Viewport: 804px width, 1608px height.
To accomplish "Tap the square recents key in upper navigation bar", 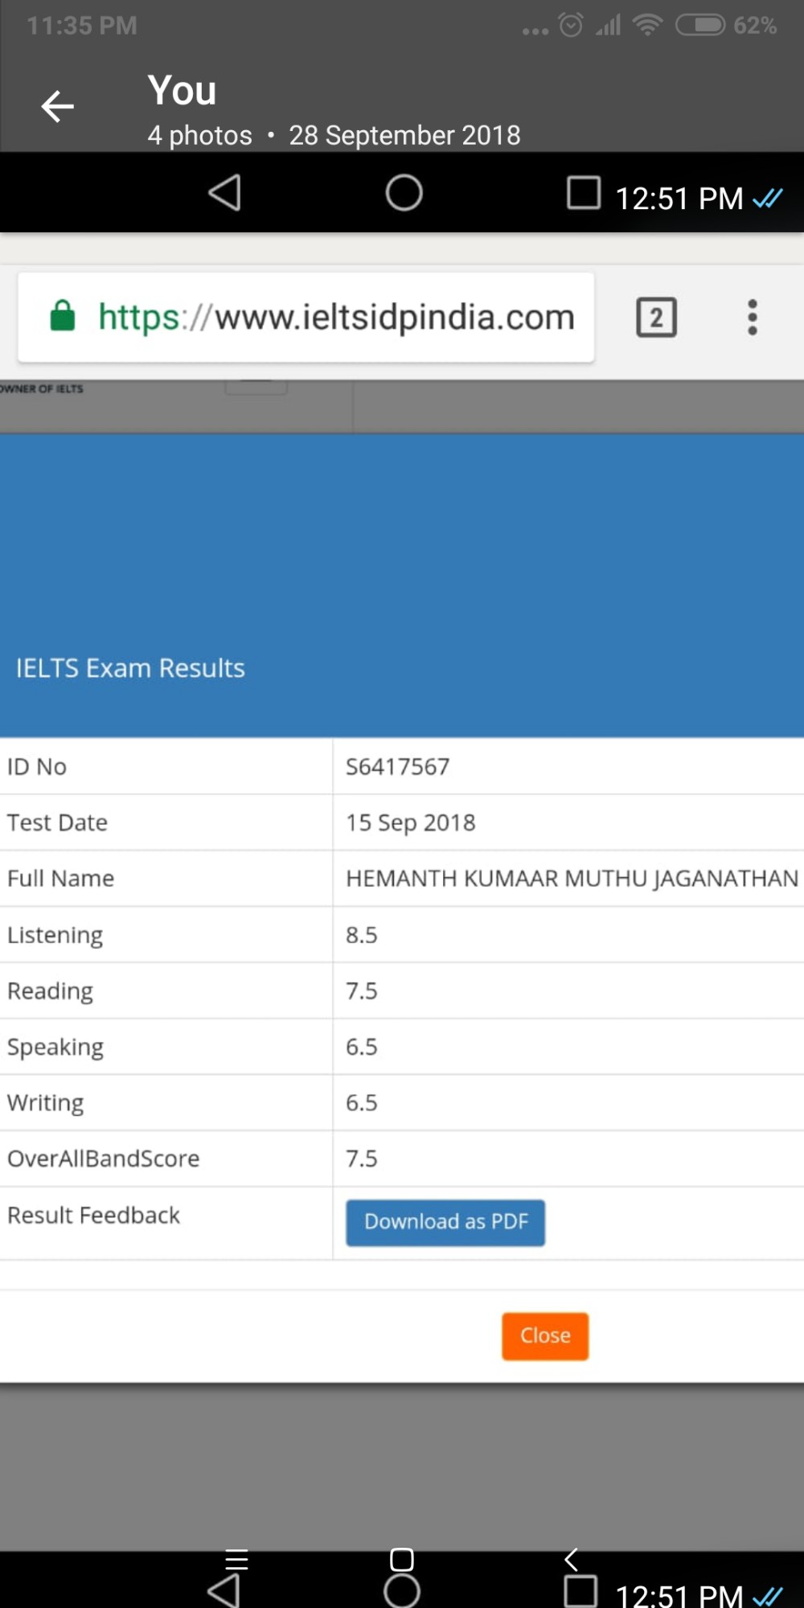I will pyautogui.click(x=584, y=193).
